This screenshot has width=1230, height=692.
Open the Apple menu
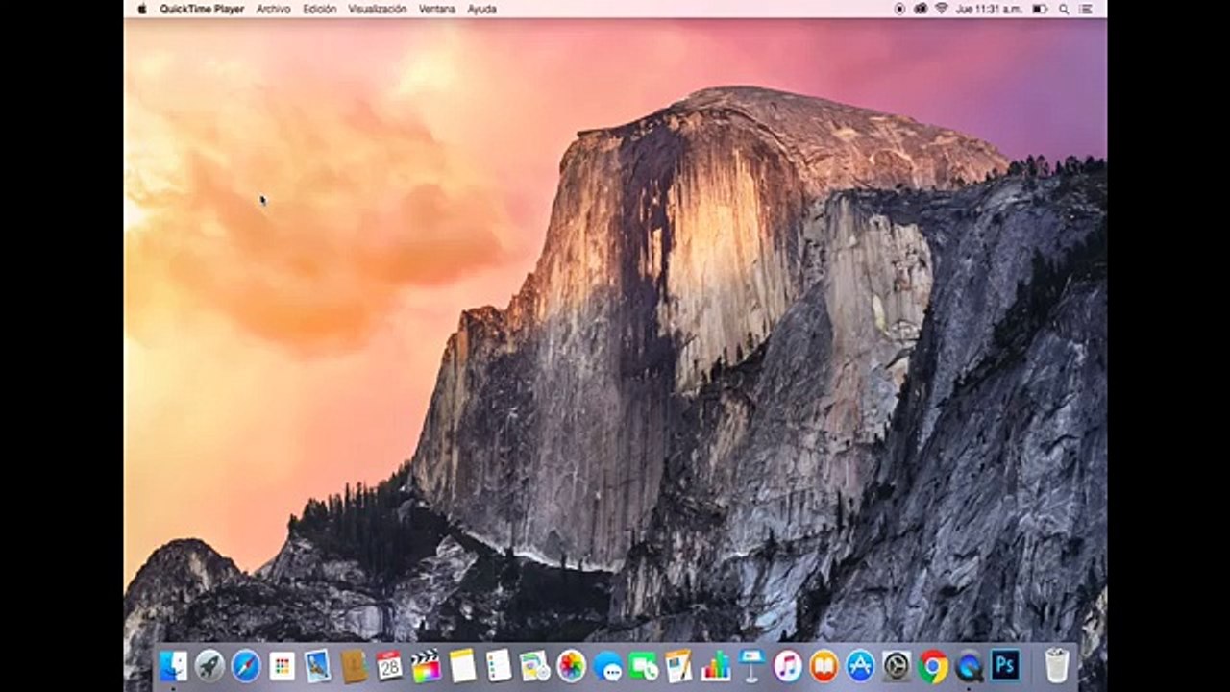[142, 9]
